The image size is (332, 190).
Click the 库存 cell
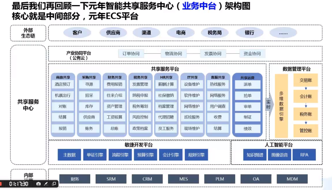tap(89, 106)
